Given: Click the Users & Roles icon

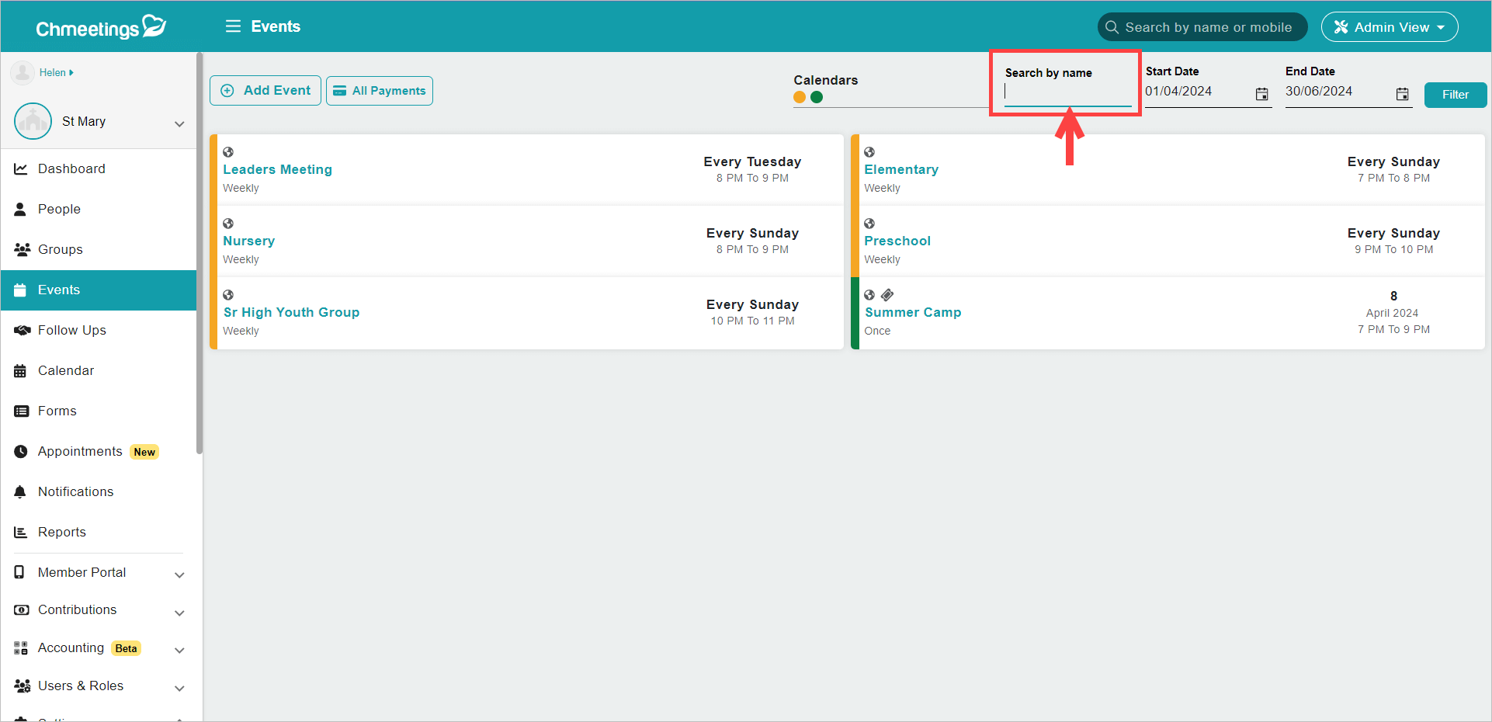Looking at the screenshot, I should point(22,686).
